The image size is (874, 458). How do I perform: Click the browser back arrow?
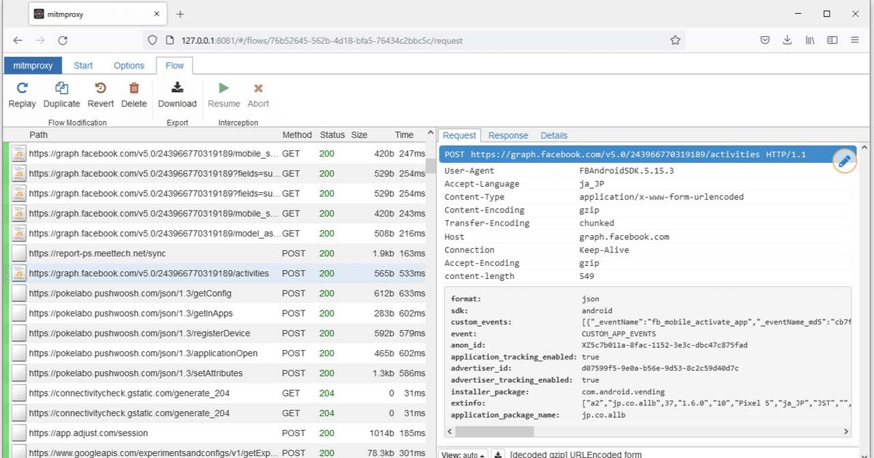tap(18, 40)
